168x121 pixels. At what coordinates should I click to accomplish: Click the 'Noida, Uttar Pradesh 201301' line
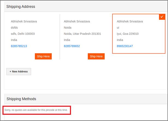82,34
